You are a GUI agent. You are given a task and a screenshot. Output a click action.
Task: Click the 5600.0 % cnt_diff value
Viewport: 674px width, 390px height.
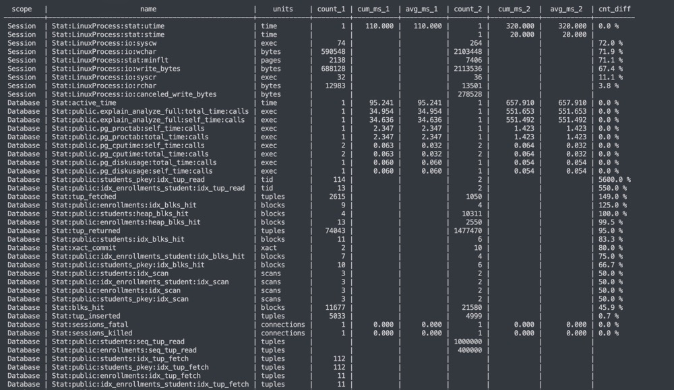coord(615,180)
